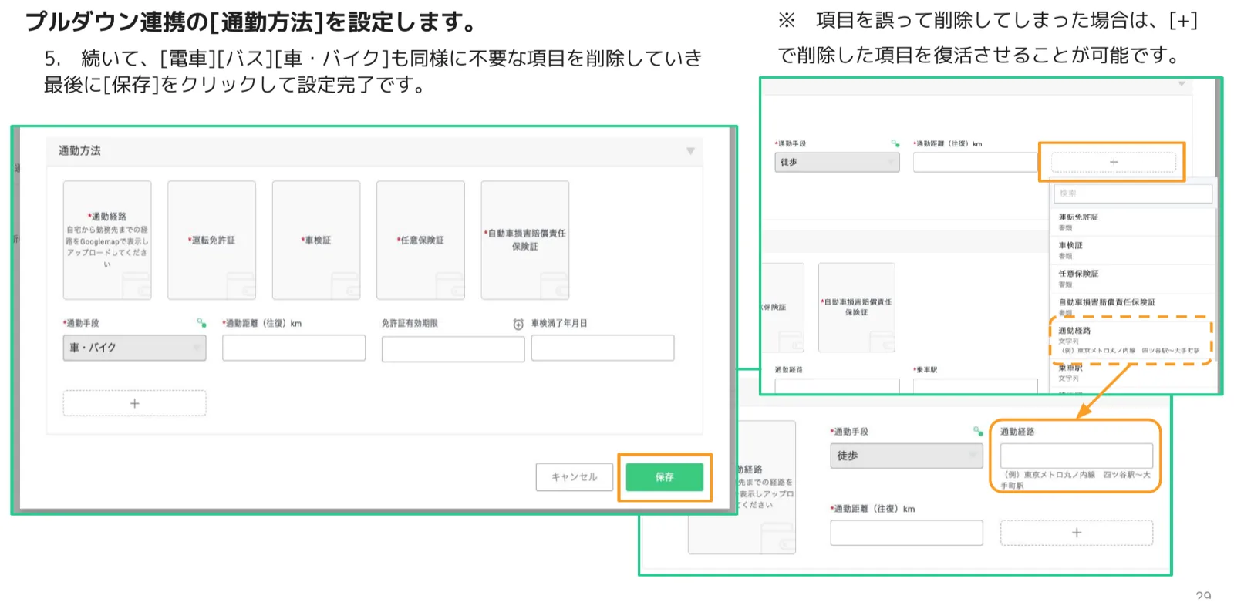Image resolution: width=1234 pixels, height=609 pixels.
Task: Click link icon beside 通勤手段 above 車・バイク
Action: 201,323
